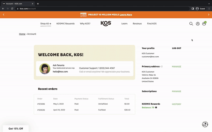Open order #123086

point(41,104)
